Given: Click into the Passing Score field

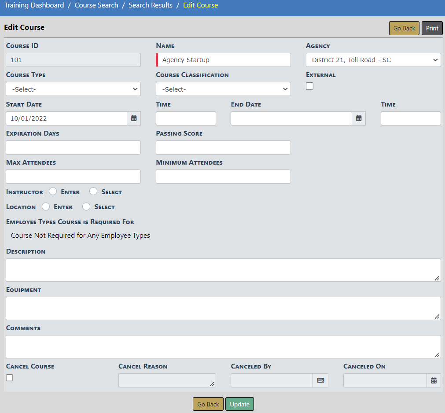Looking at the screenshot, I should pos(223,147).
